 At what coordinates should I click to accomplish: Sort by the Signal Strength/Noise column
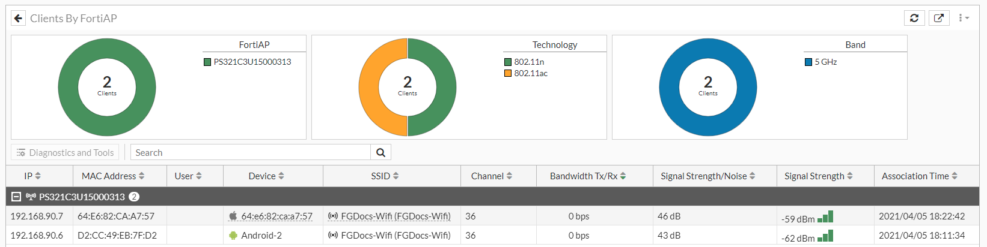[x=707, y=176]
